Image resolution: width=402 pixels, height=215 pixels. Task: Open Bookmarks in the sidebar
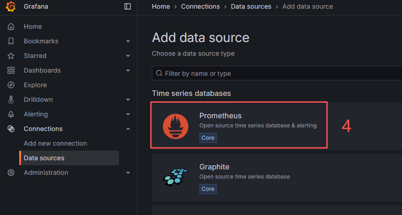tap(41, 41)
